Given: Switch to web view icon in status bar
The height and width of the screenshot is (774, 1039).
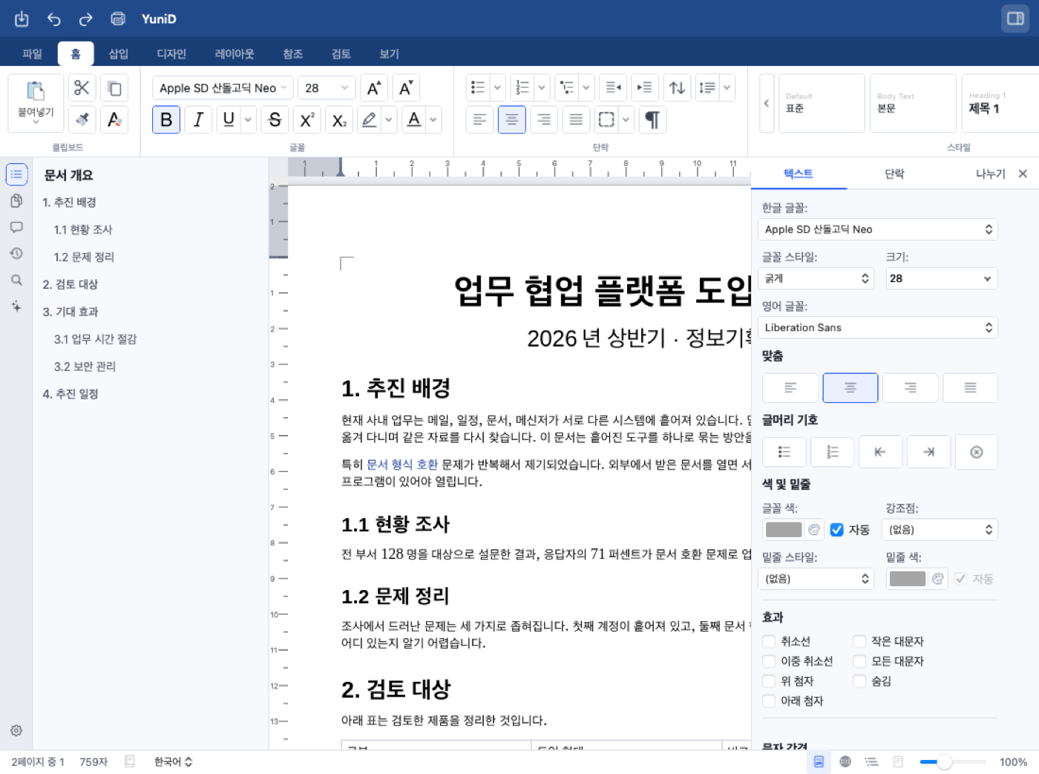Looking at the screenshot, I should coord(845,761).
